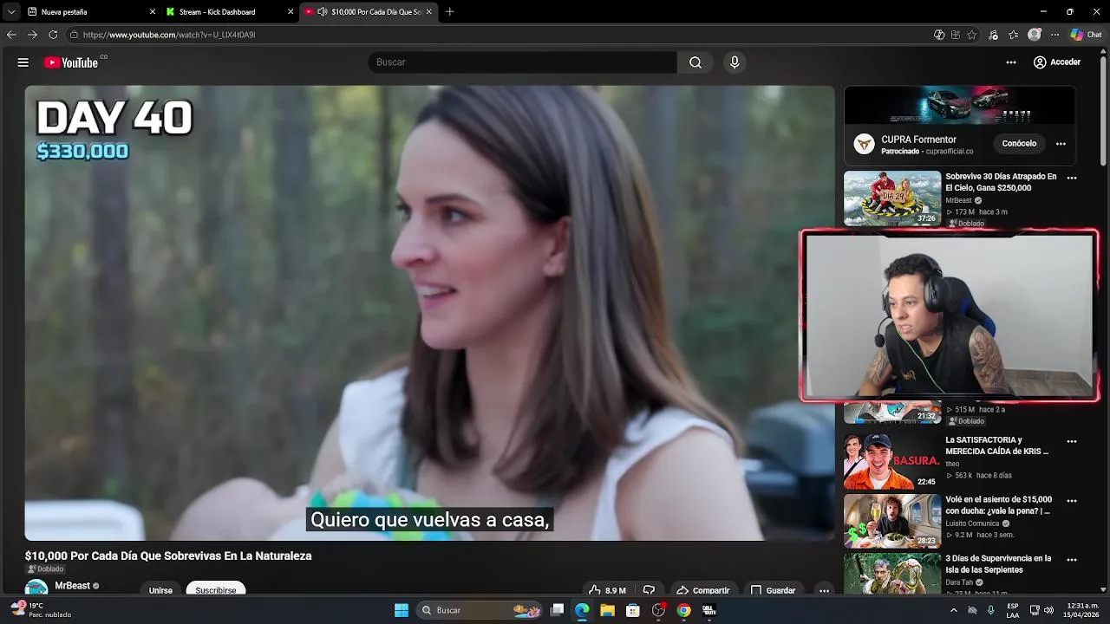Open the weather widget showing 19°C
The width and height of the screenshot is (1110, 624).
click(41, 610)
